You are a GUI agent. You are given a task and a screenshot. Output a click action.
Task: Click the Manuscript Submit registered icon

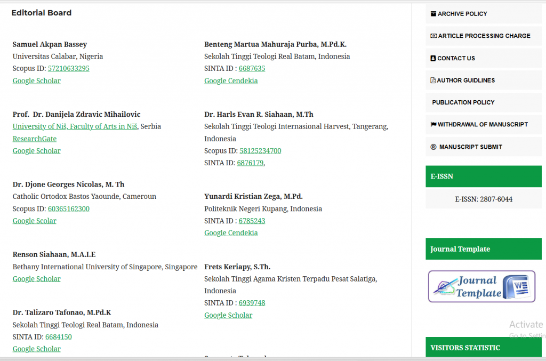(x=433, y=147)
